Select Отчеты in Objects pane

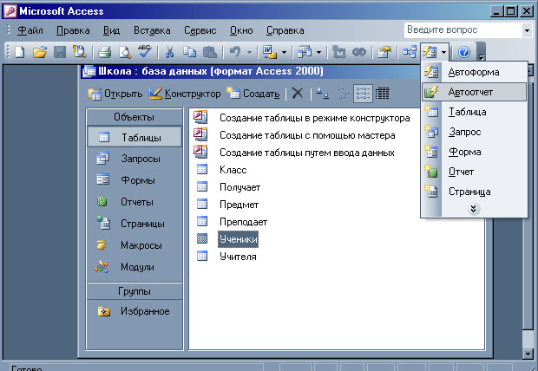(x=134, y=202)
